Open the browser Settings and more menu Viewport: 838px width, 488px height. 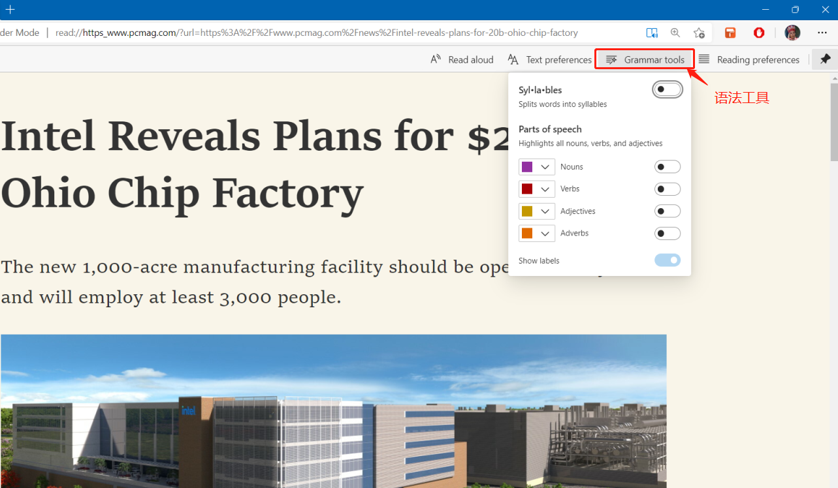click(822, 33)
